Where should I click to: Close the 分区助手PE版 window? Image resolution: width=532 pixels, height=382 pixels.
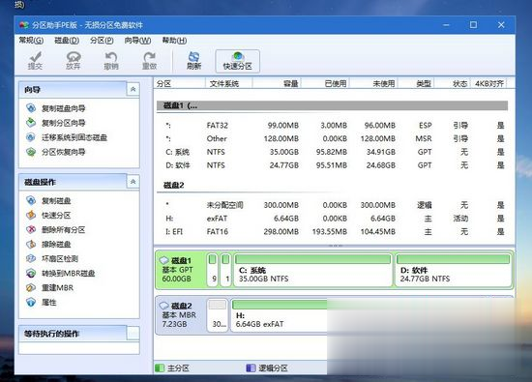click(x=501, y=25)
